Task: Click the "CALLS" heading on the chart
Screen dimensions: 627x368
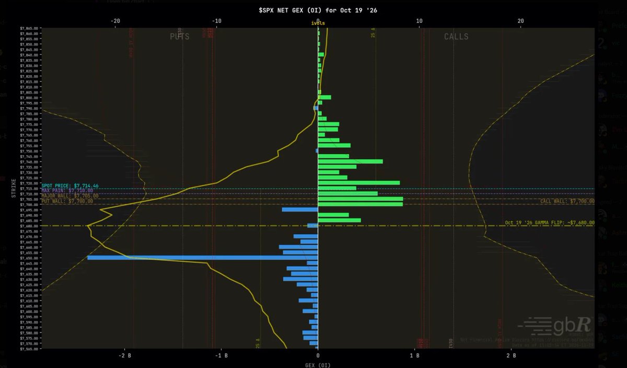Action: tap(456, 37)
